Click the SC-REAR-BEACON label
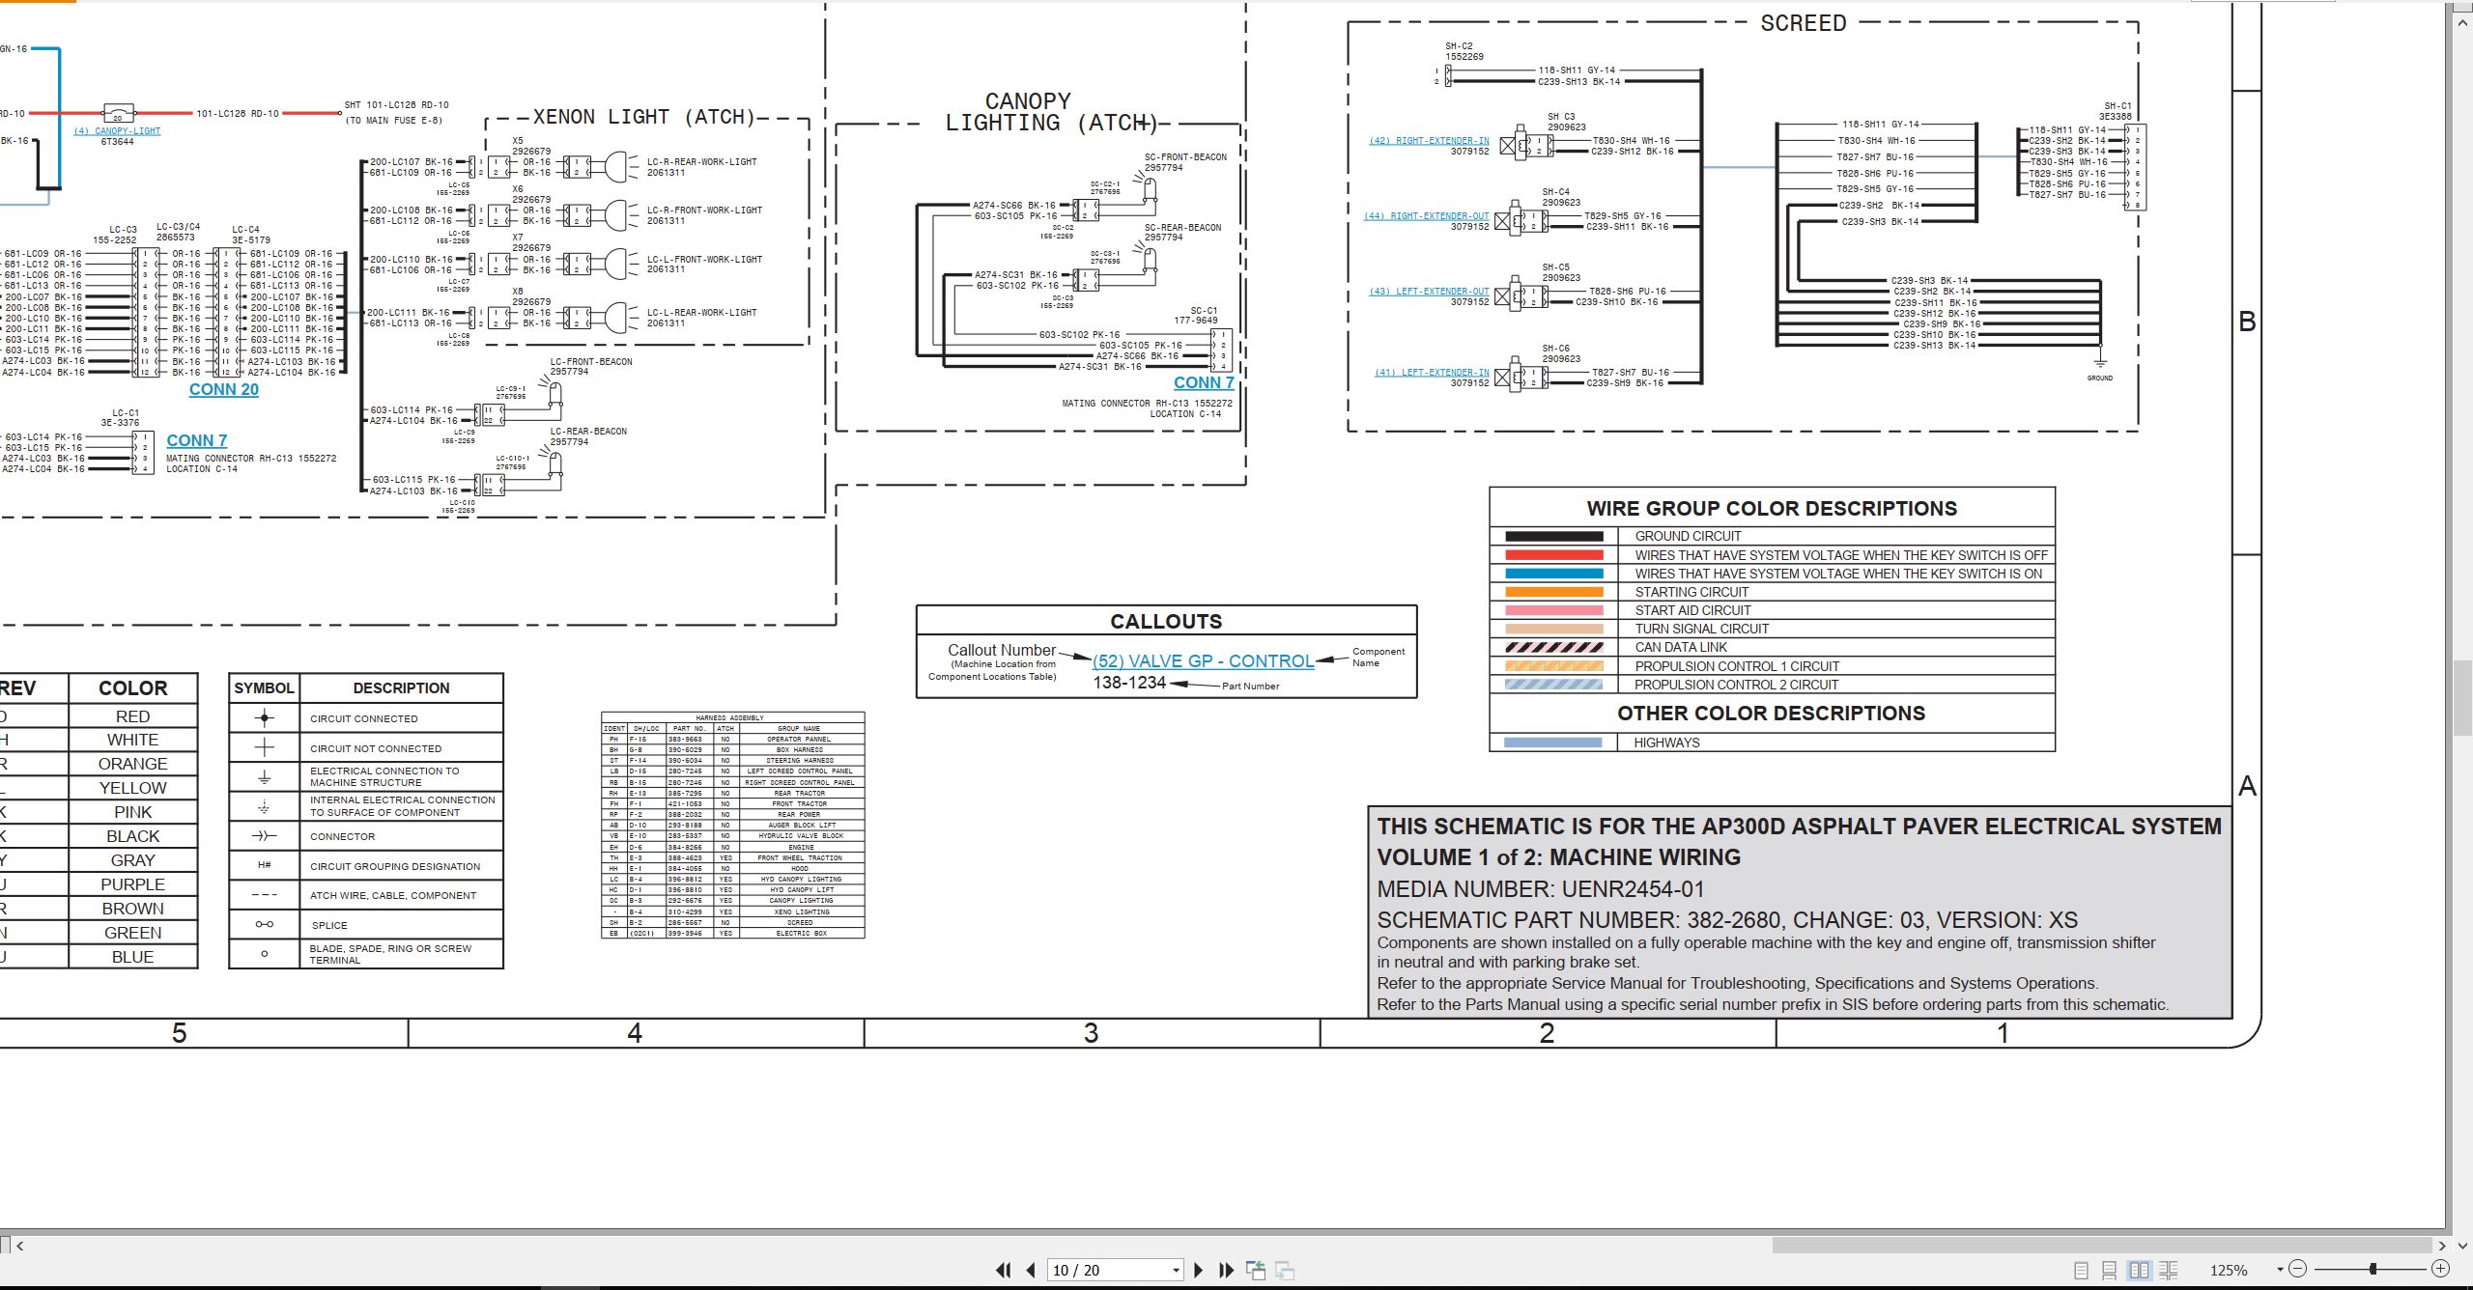Image resolution: width=2473 pixels, height=1290 pixels. coord(1183,228)
